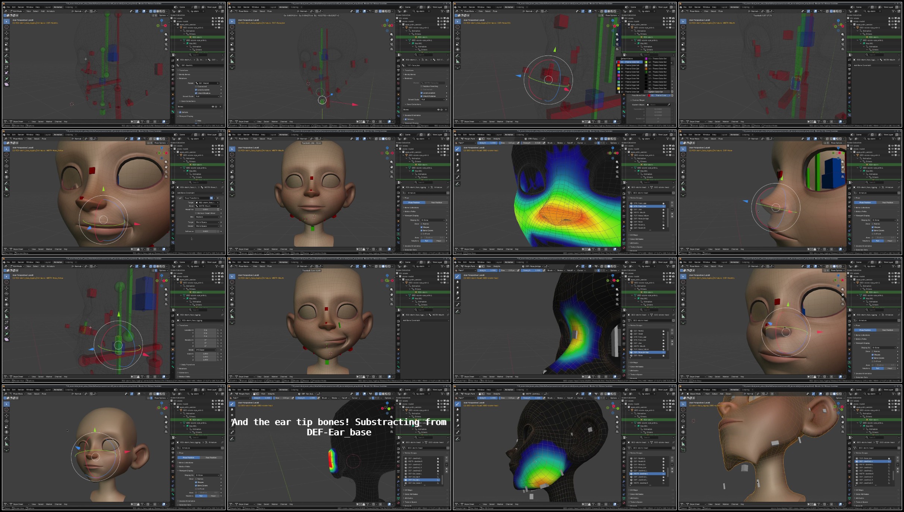Clear the rig-storm outliner search in the DEF-Neck2 frame
This screenshot has height=512, width=904.
point(204,11)
